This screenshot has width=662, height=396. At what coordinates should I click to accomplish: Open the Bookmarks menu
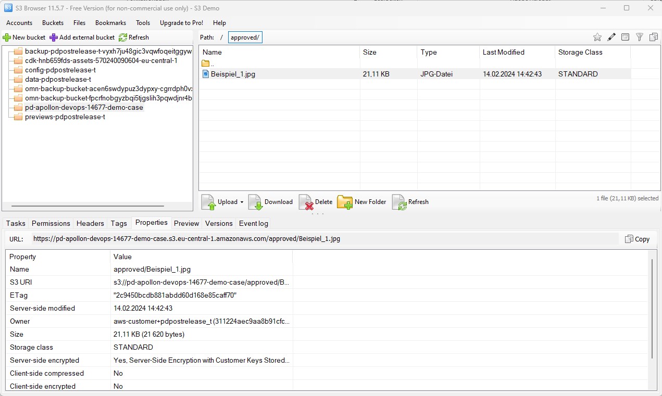(110, 23)
